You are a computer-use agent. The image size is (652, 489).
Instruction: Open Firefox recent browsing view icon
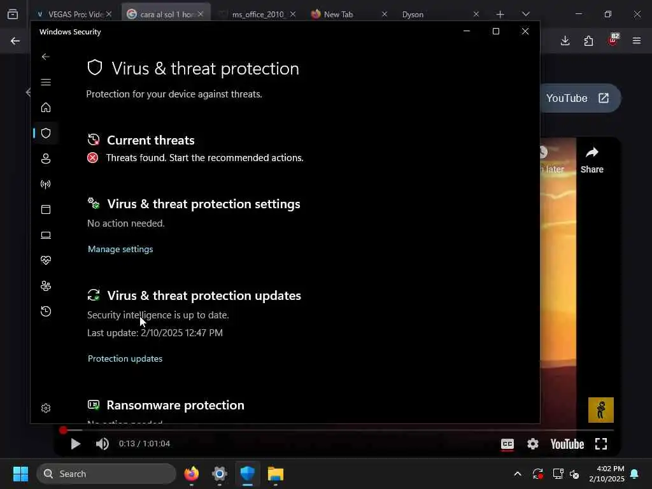point(13,14)
